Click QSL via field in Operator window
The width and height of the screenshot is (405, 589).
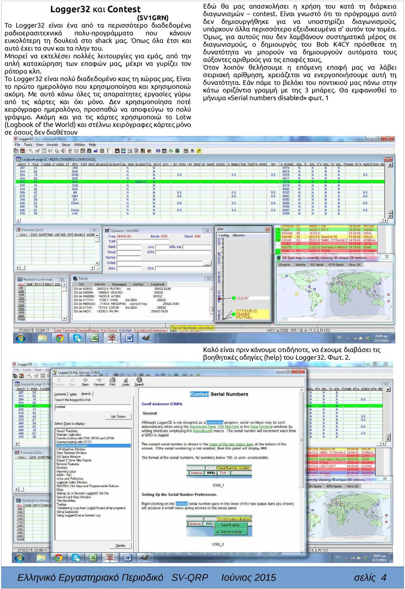(196, 247)
